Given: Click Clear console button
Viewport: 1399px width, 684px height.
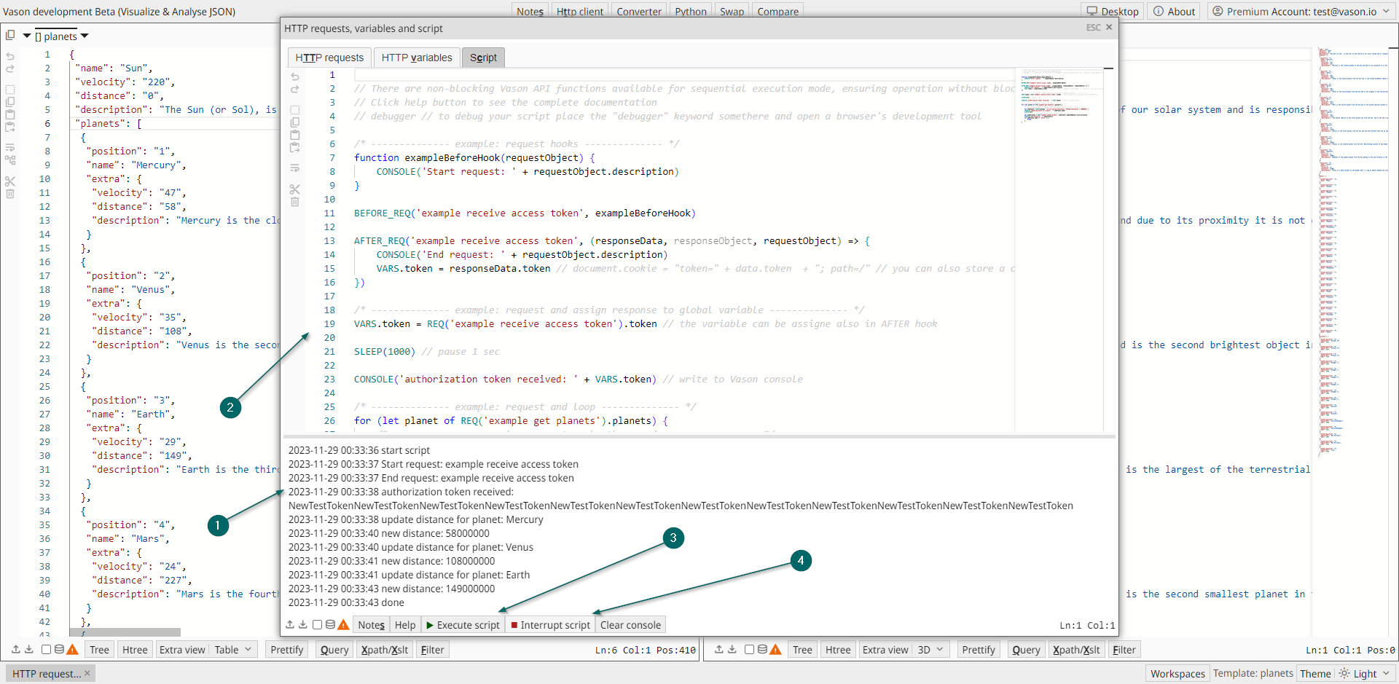Looking at the screenshot, I should (630, 625).
